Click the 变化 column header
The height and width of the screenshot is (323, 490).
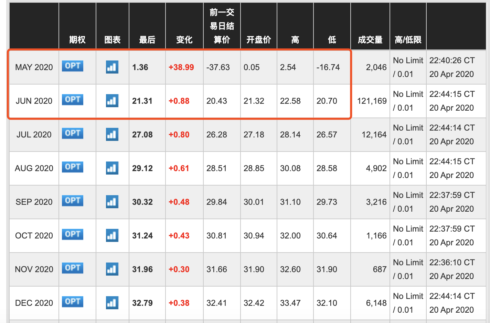click(x=184, y=40)
